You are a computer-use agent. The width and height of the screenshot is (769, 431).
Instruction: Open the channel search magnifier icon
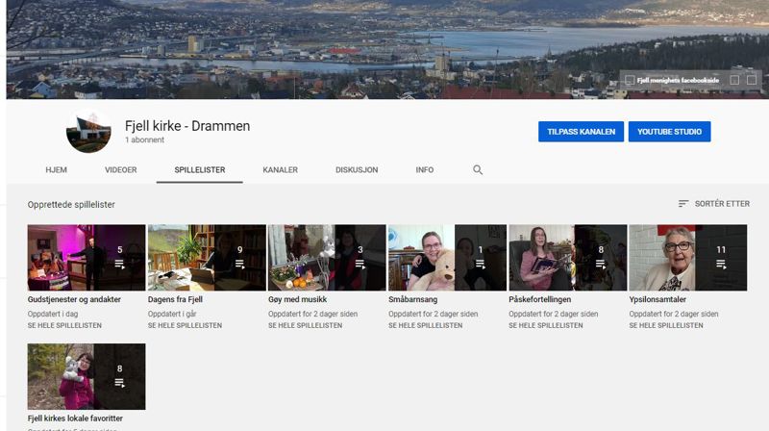click(478, 170)
